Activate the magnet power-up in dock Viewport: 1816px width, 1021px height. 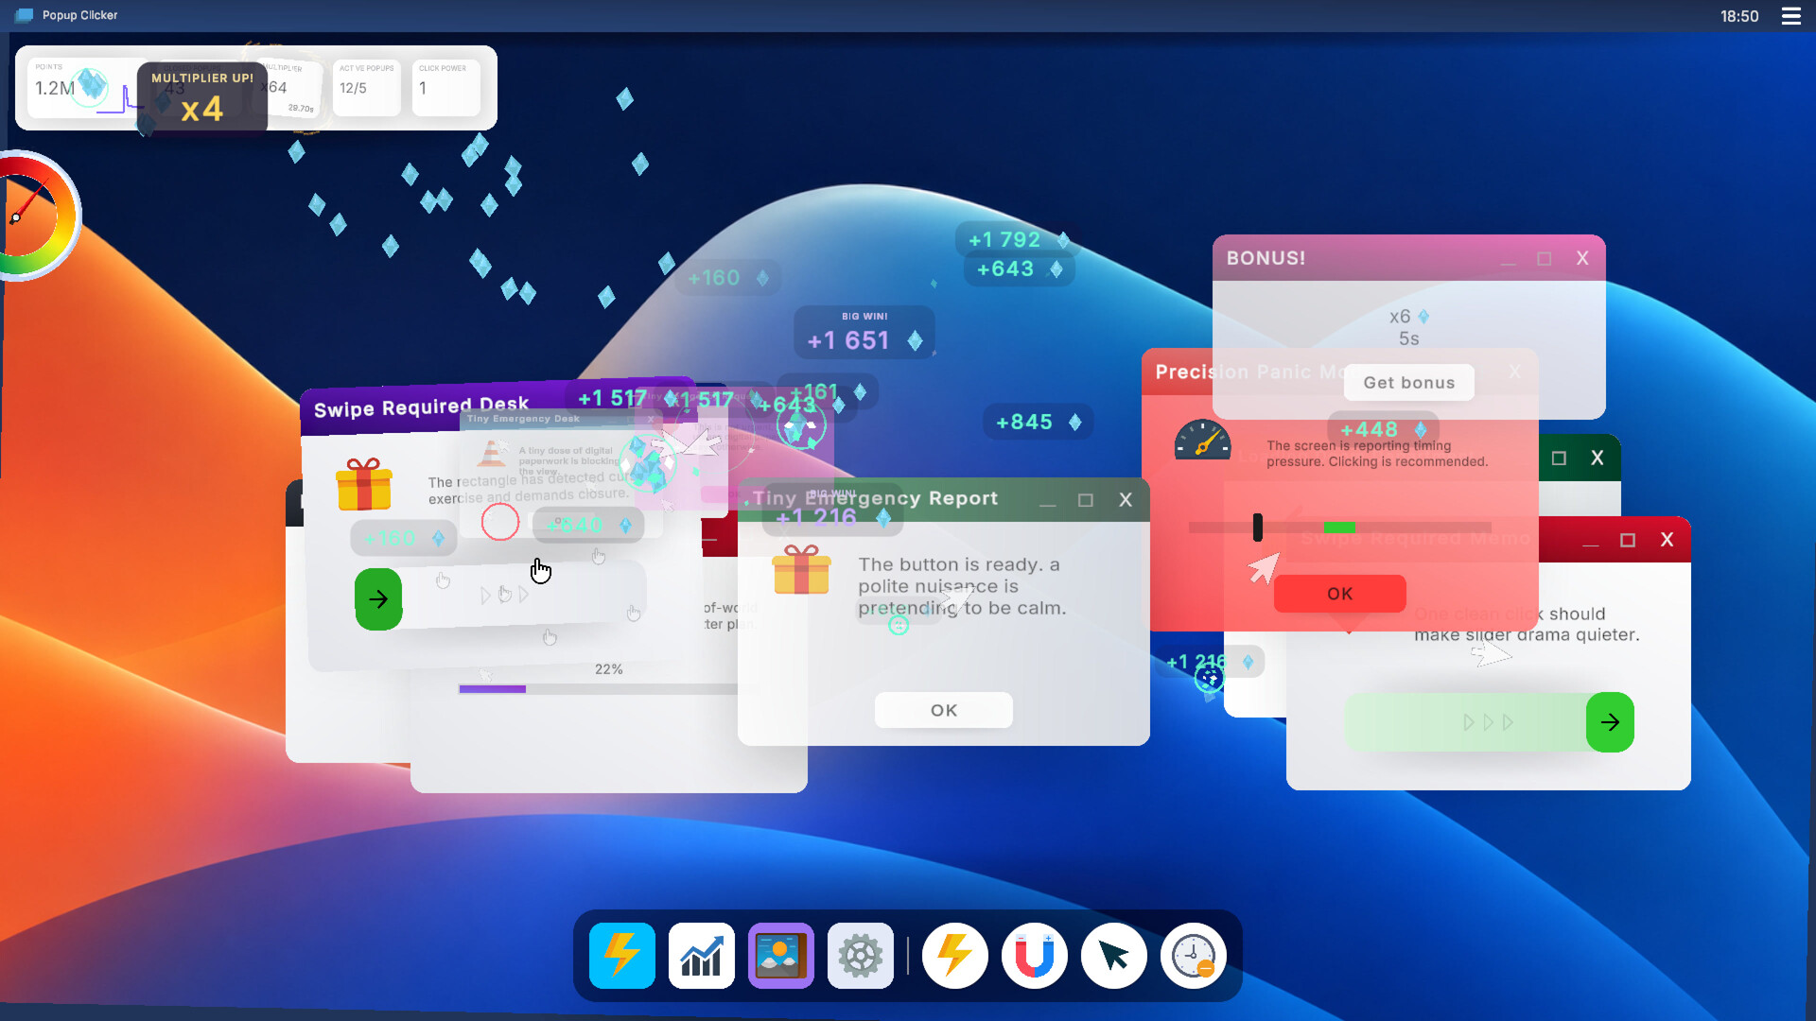1034,956
